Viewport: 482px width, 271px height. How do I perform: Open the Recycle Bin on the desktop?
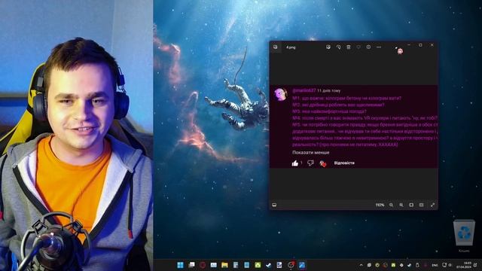(x=464, y=236)
